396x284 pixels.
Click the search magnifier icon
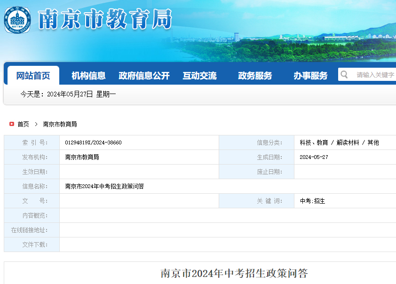click(x=344, y=74)
